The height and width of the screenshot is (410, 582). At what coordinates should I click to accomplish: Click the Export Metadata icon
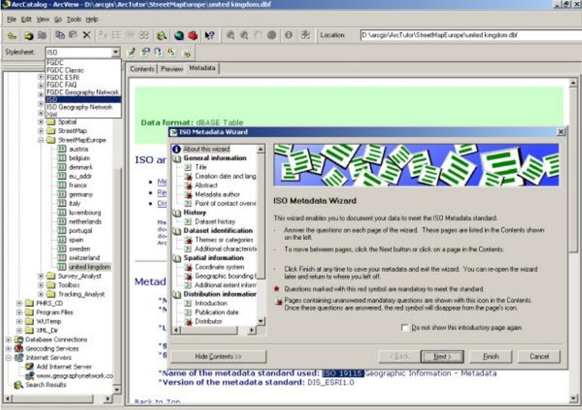pyautogui.click(x=187, y=54)
